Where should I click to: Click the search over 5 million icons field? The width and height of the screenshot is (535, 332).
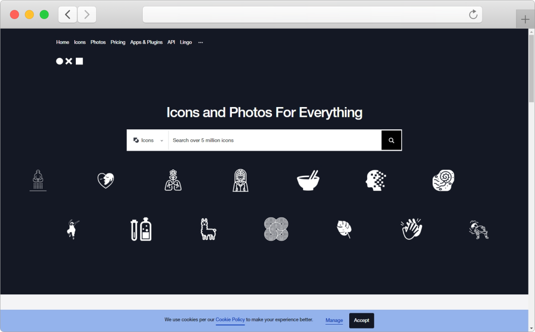point(274,140)
